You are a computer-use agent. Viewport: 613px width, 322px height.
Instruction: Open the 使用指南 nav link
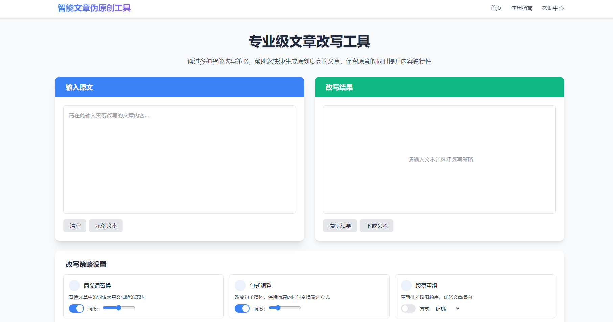(x=522, y=8)
